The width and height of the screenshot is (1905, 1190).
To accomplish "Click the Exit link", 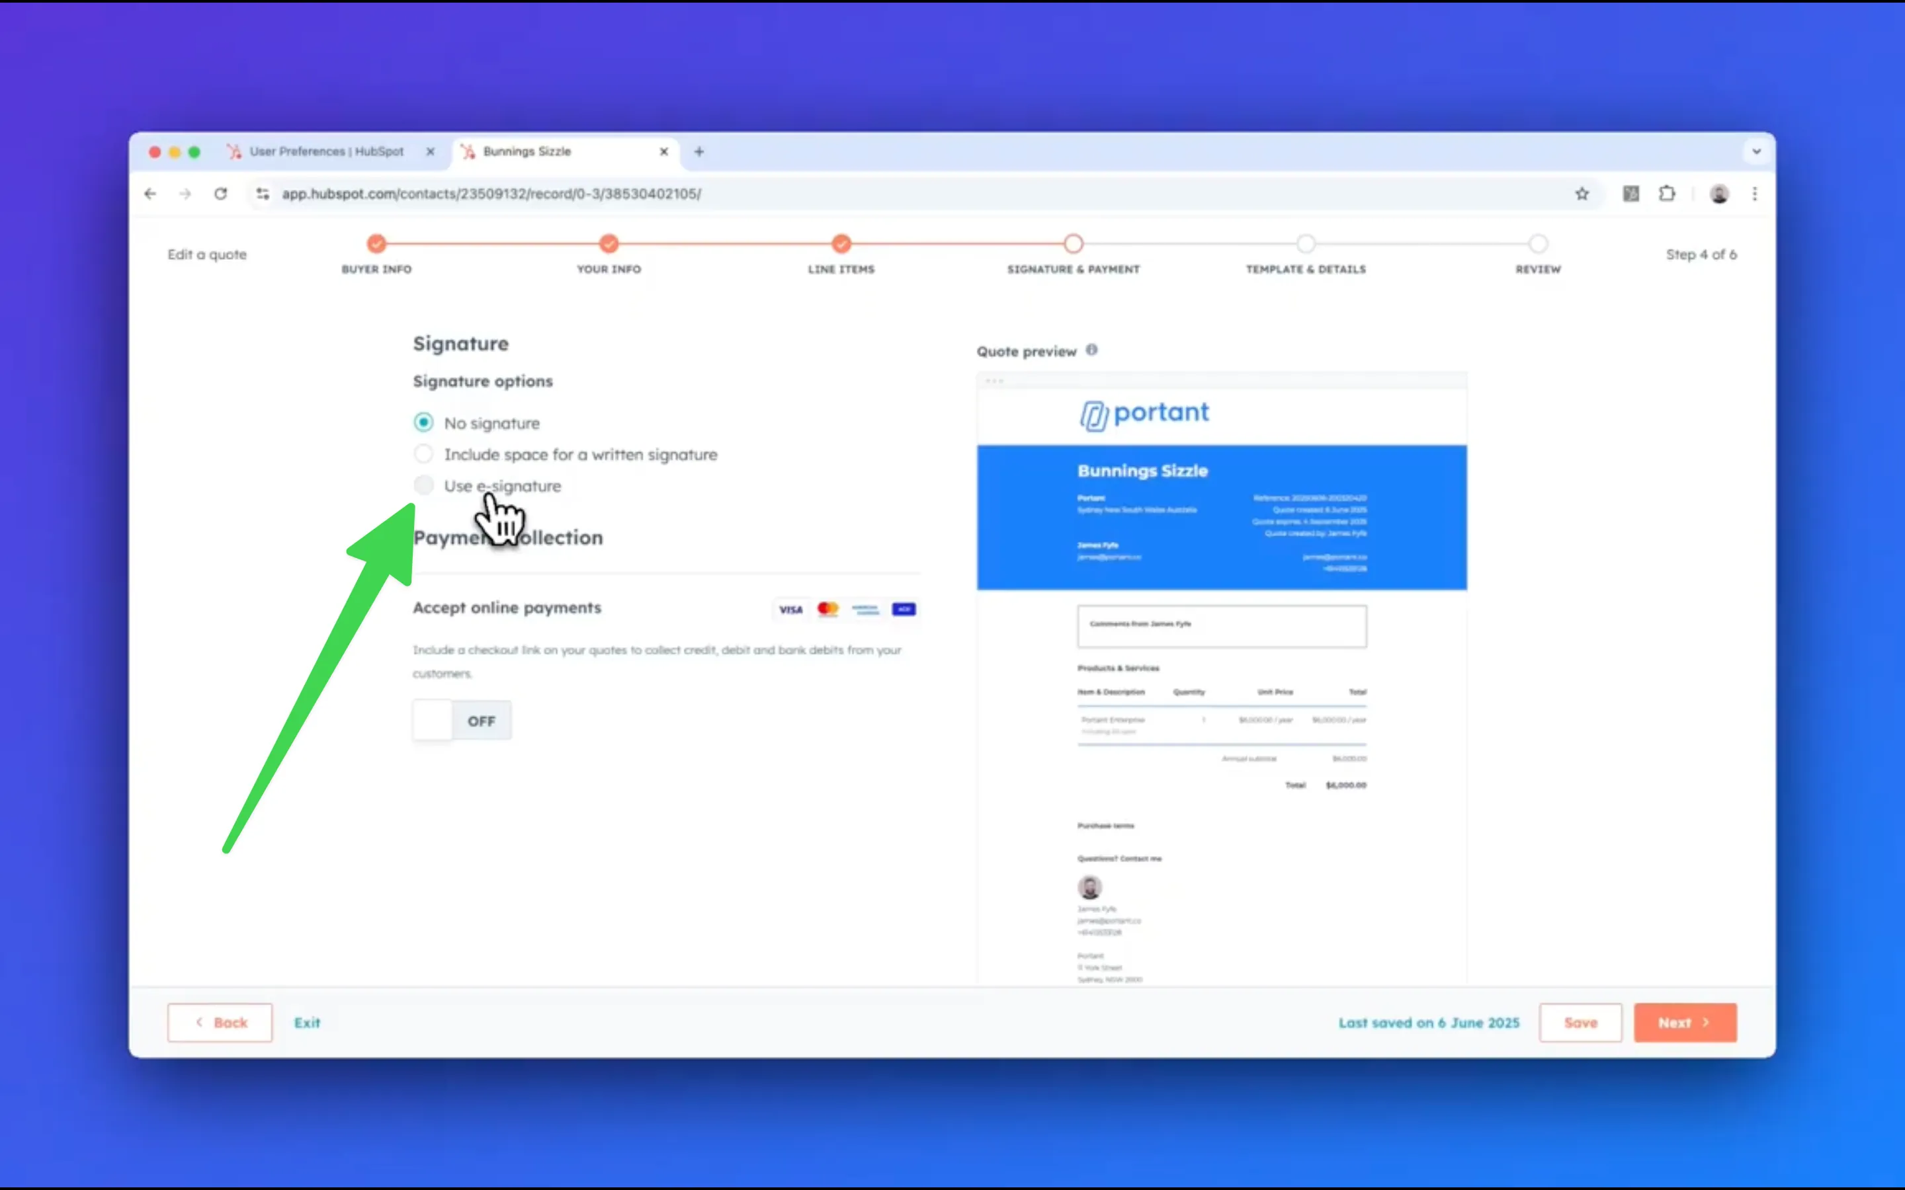I will pos(307,1022).
